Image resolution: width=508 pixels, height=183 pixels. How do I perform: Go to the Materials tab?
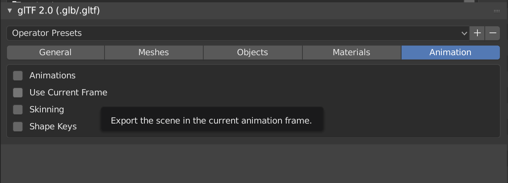(352, 53)
